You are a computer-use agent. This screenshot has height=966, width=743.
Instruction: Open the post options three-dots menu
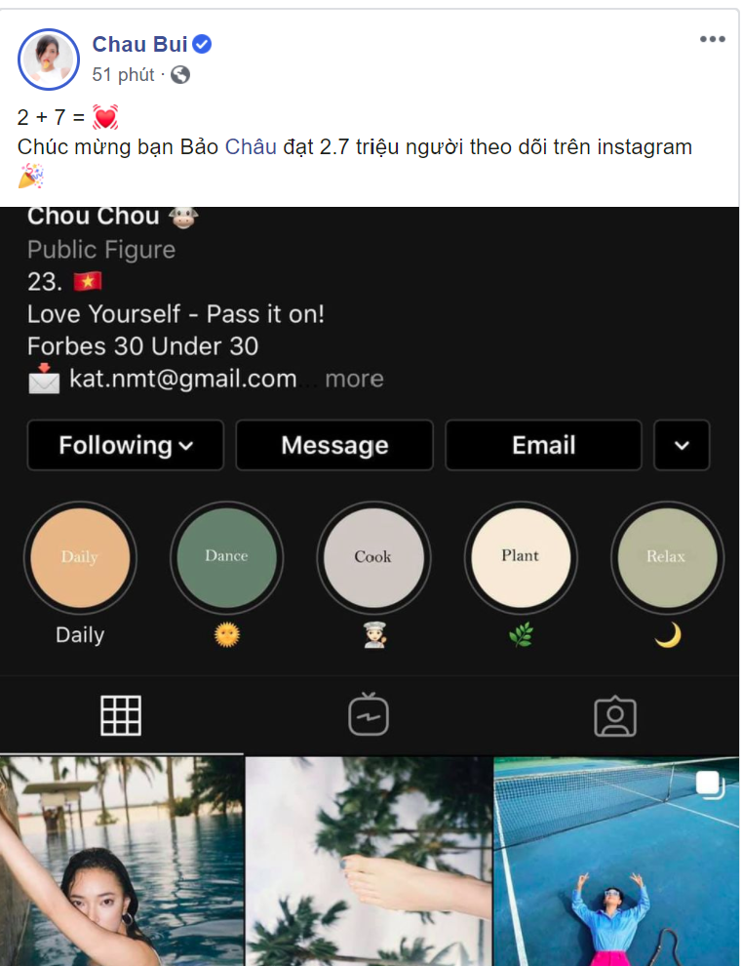tap(712, 39)
